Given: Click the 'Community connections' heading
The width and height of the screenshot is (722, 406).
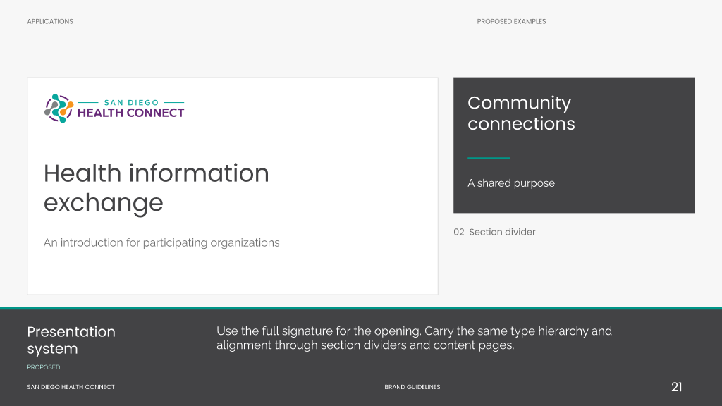Looking at the screenshot, I should click(521, 113).
